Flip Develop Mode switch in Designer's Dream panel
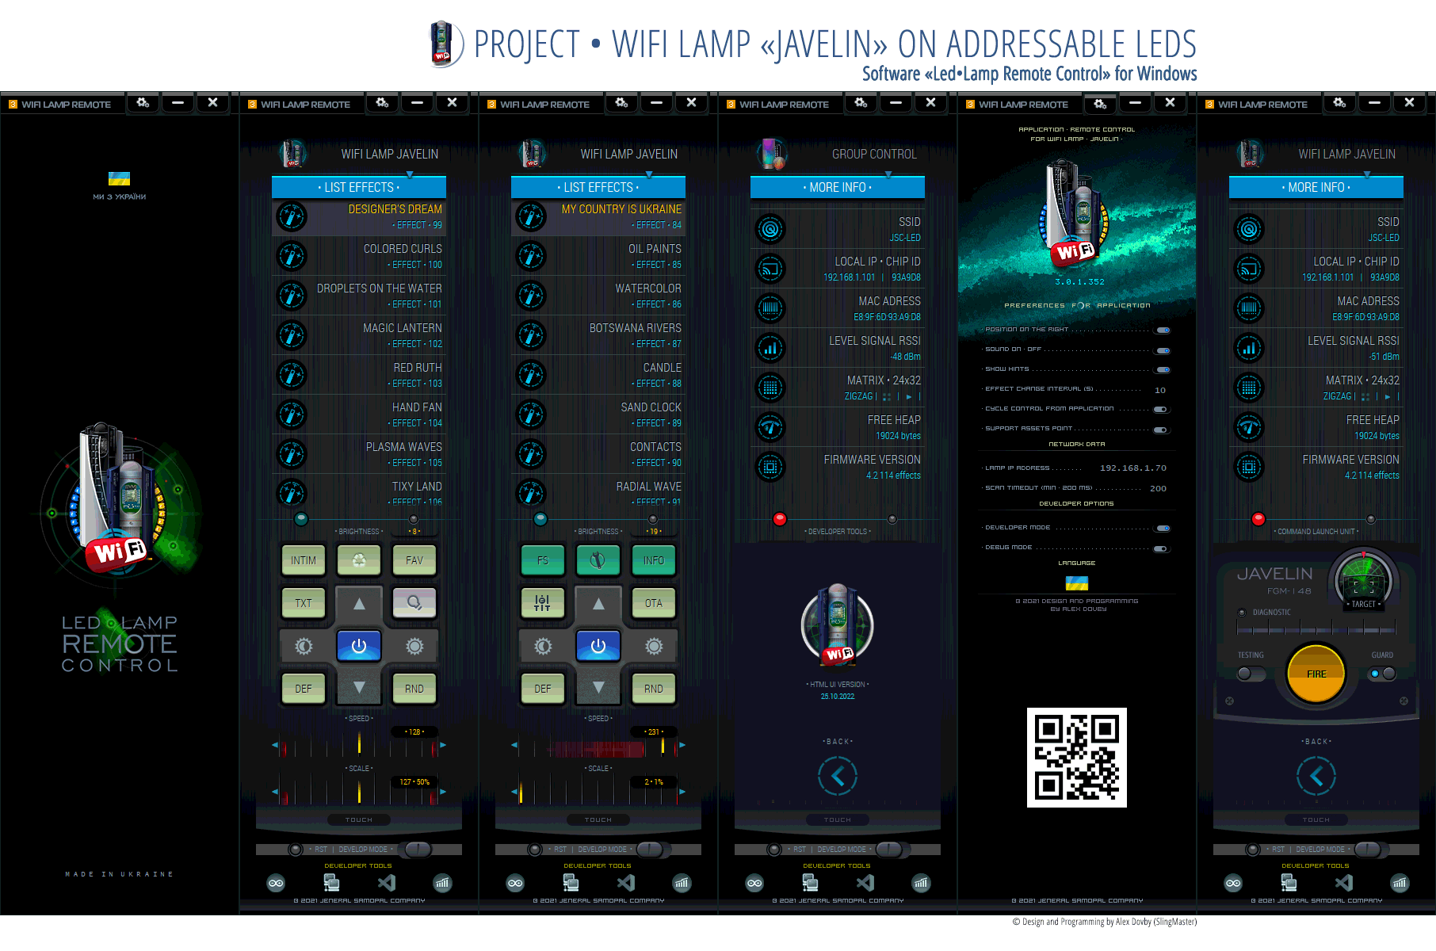The height and width of the screenshot is (951, 1436). [417, 850]
